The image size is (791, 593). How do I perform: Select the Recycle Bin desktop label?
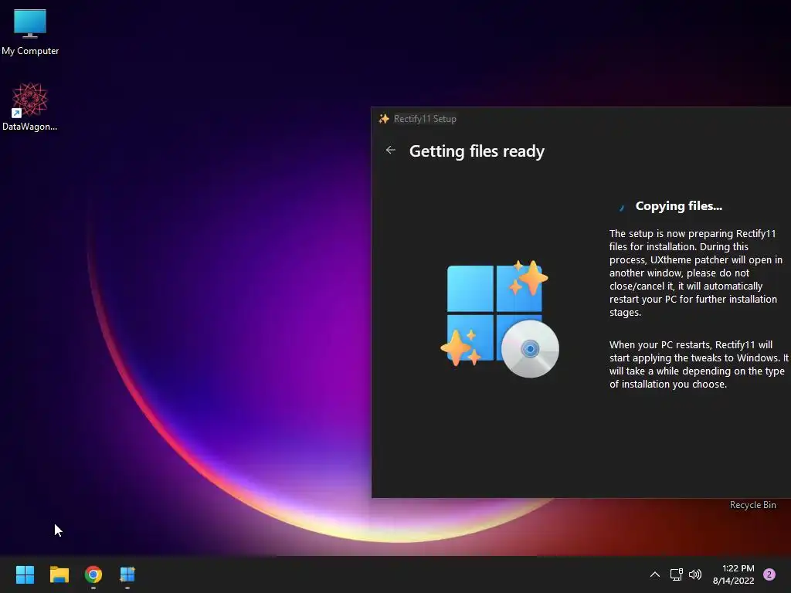pos(752,505)
